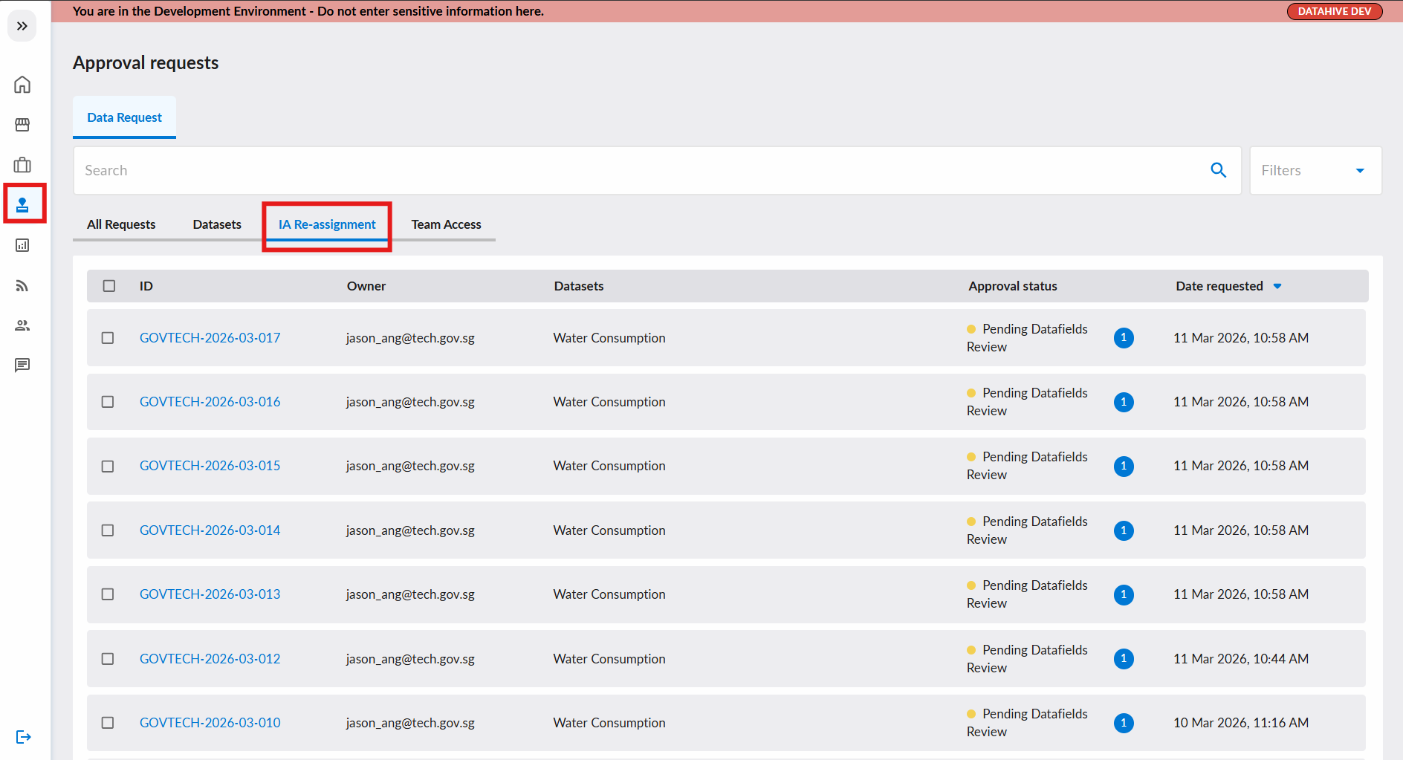The image size is (1403, 760).
Task: Open request GOVTECH-2026-03-017
Action: pyautogui.click(x=210, y=338)
